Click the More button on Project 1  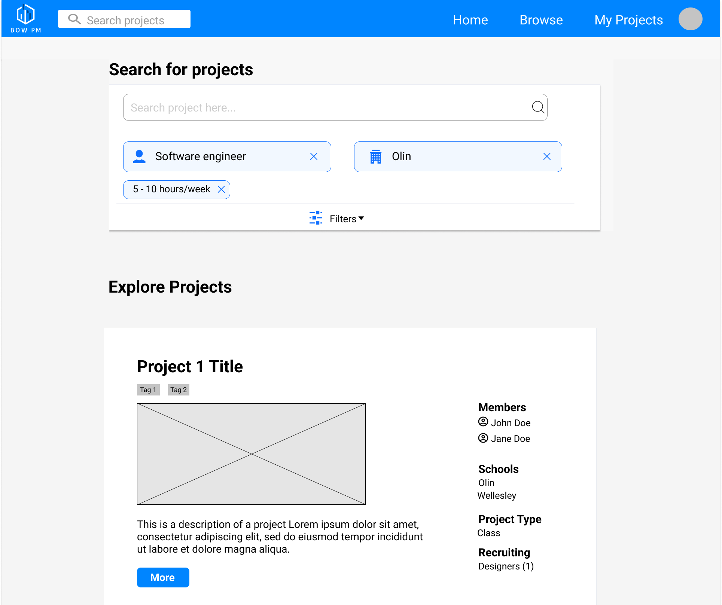[x=163, y=577]
